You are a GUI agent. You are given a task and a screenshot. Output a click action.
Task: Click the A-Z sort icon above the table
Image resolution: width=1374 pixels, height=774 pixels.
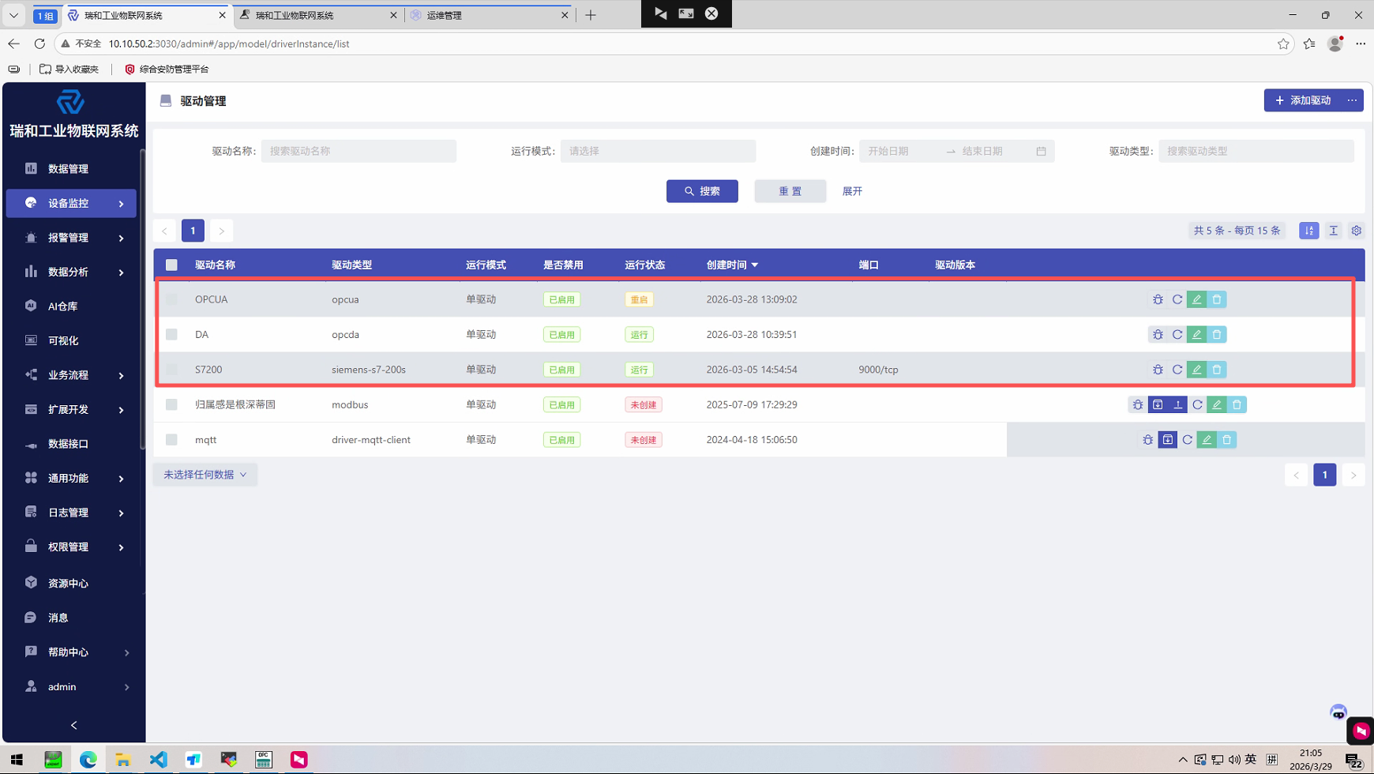click(x=1309, y=231)
